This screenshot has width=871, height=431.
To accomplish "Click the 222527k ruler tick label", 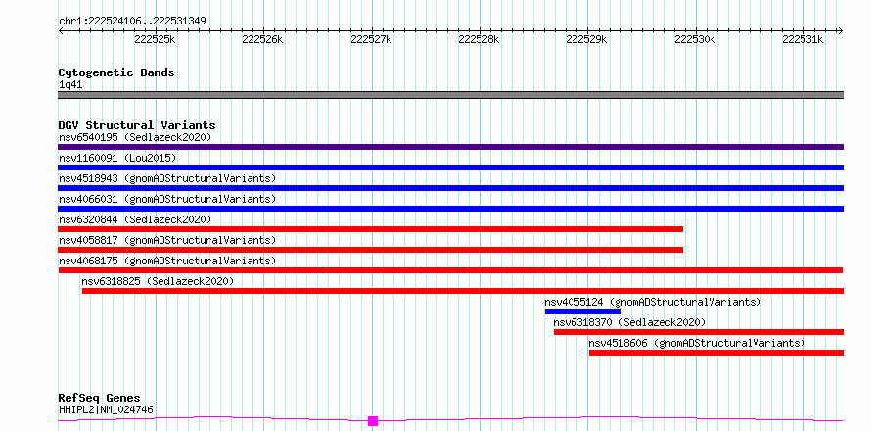I will 371,39.
